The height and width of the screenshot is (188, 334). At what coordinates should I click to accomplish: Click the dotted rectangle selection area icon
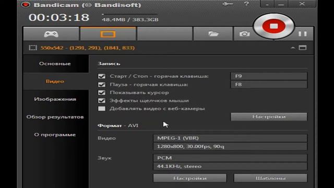tap(33, 48)
